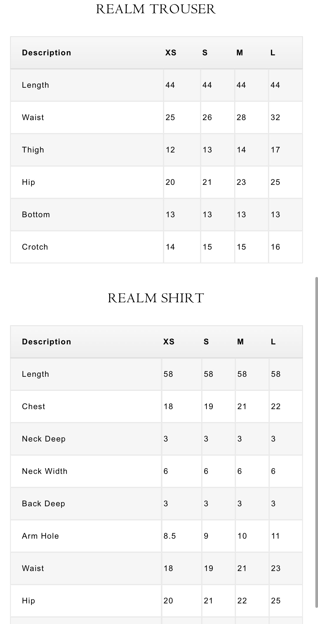Select the Back Deep row label
Viewport: 318px width, 624px height.
coord(44,504)
